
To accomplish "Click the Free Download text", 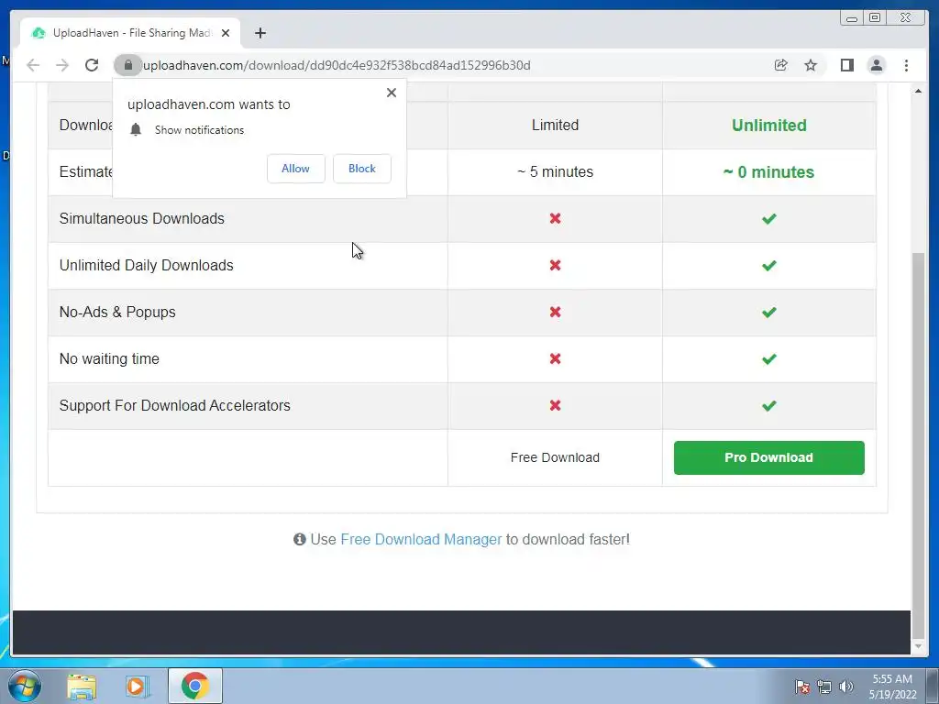I will tap(555, 458).
